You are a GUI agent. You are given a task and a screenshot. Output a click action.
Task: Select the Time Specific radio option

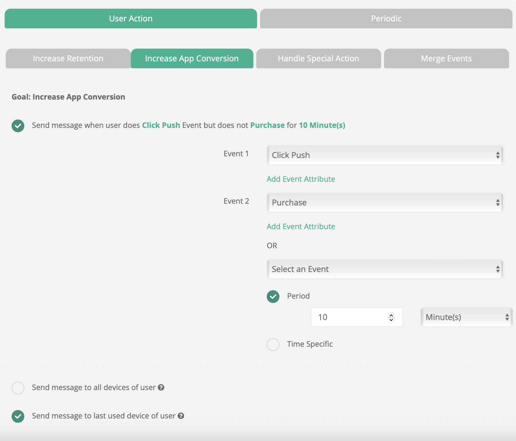(273, 344)
